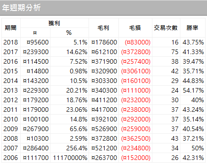Image resolution: width=207 pixels, height=165 pixels.
Task: Click the 交易次數 column header
Action: click(166, 28)
